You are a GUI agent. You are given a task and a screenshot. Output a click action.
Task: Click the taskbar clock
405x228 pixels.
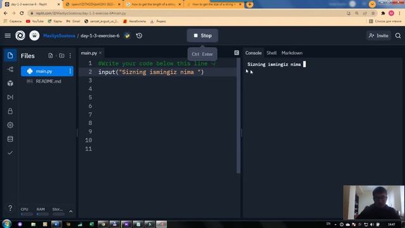tap(392, 224)
